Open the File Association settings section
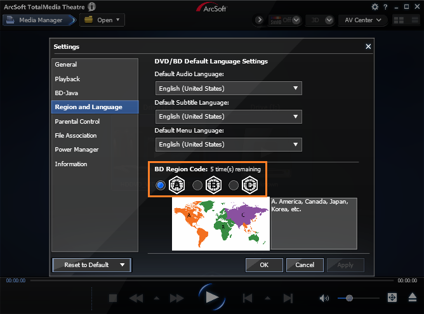The height and width of the screenshot is (314, 424). 76,135
